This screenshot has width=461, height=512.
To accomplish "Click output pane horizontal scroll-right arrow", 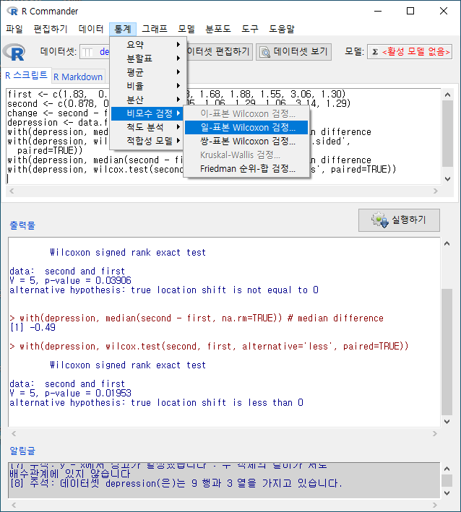I will [434, 433].
